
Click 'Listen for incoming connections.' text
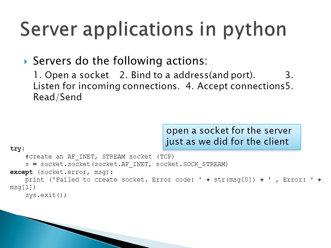pos(106,86)
